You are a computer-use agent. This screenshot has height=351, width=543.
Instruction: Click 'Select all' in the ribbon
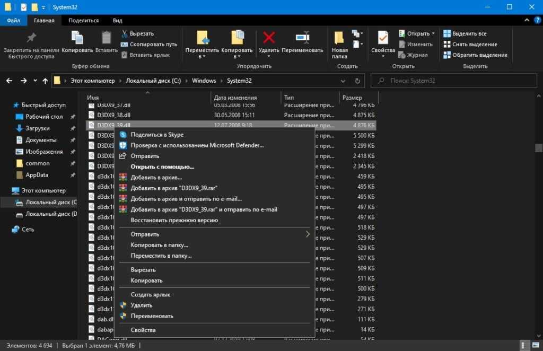[x=469, y=33]
